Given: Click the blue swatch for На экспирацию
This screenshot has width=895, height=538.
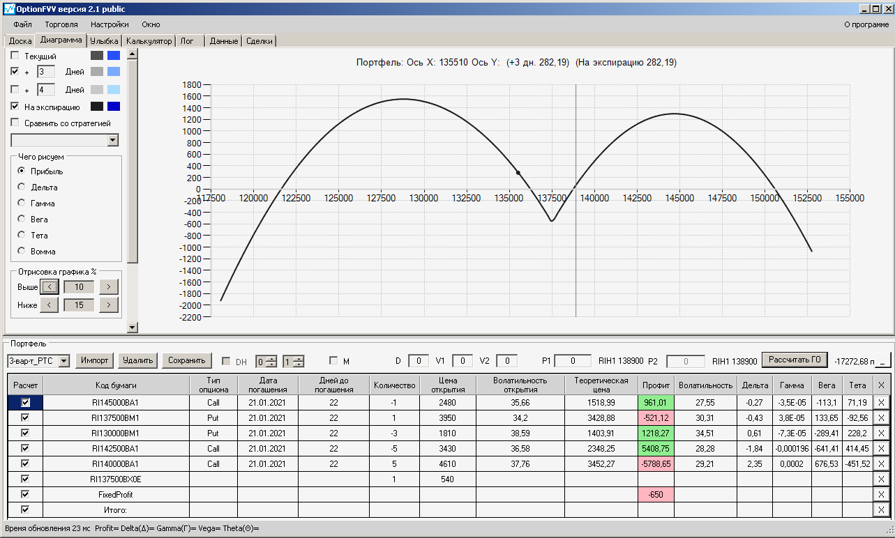Looking at the screenshot, I should pos(114,107).
